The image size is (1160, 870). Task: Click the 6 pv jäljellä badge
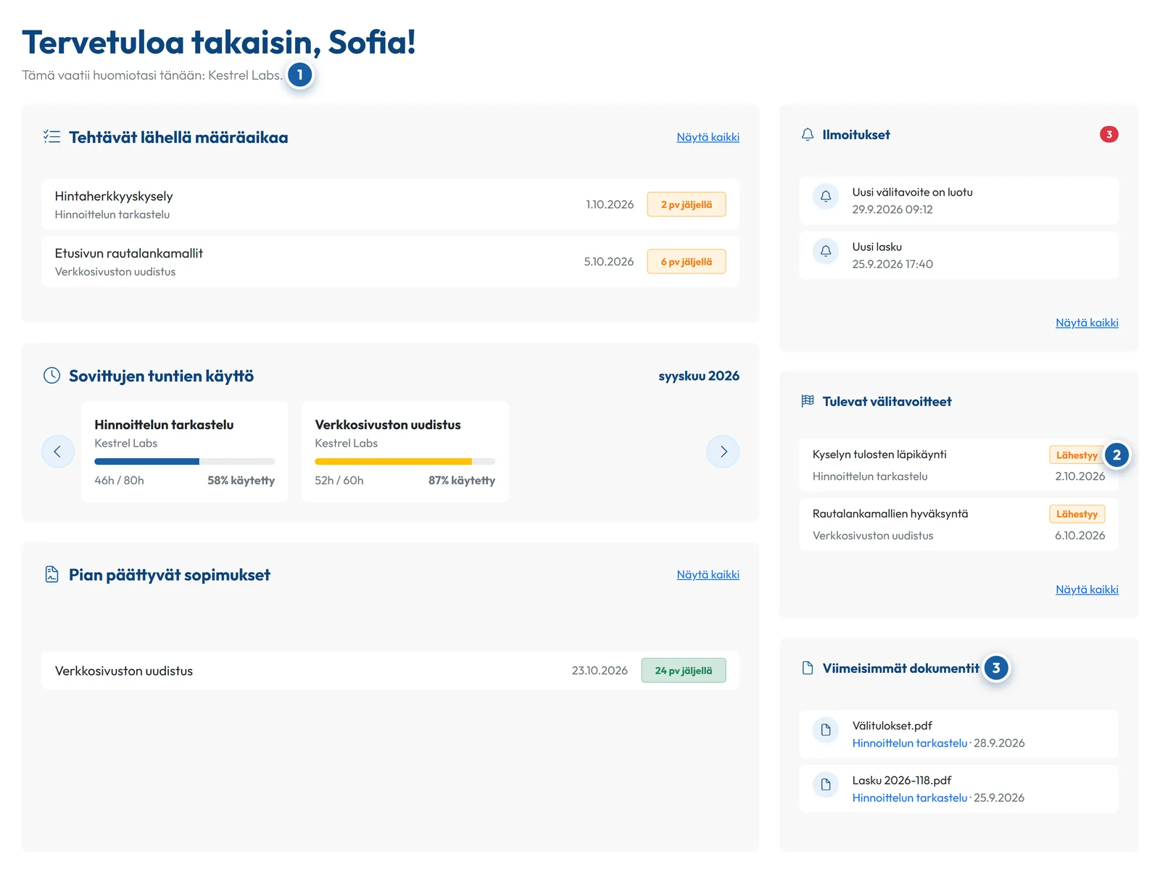click(687, 262)
